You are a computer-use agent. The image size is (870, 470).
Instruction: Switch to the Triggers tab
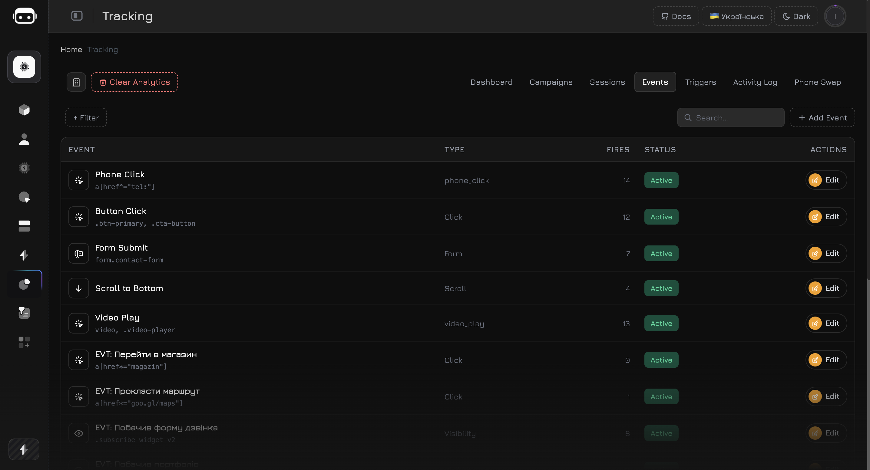[x=700, y=82]
